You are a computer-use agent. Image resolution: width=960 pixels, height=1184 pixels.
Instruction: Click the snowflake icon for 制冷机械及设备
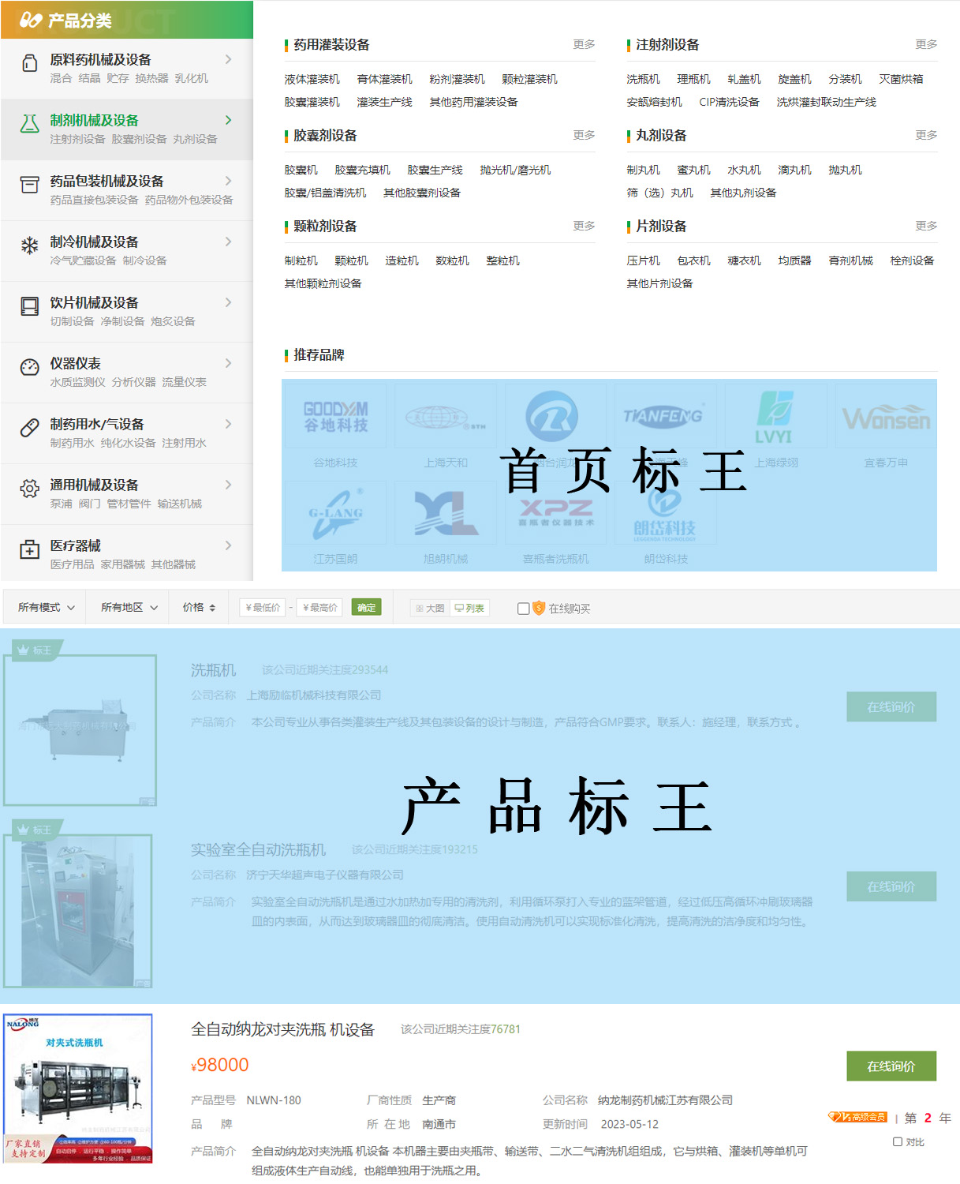click(x=30, y=245)
